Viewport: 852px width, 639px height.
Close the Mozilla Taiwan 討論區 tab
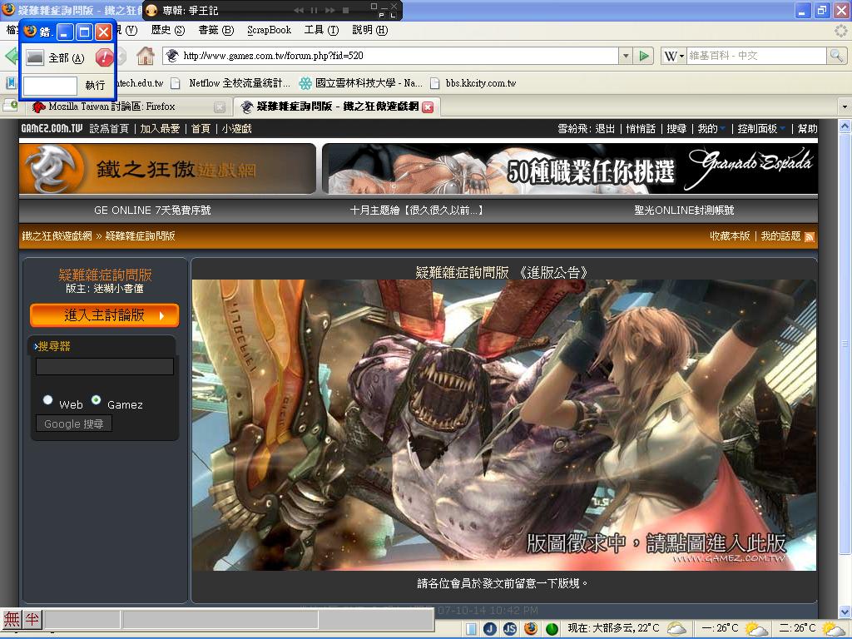[x=220, y=107]
